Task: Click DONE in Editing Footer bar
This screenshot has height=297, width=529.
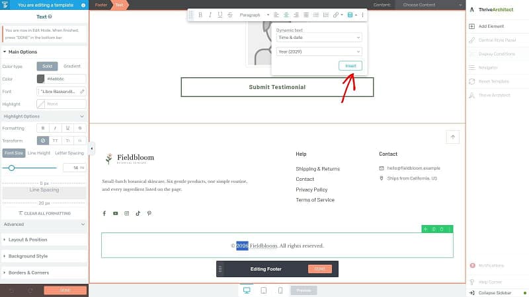Action: (320, 269)
